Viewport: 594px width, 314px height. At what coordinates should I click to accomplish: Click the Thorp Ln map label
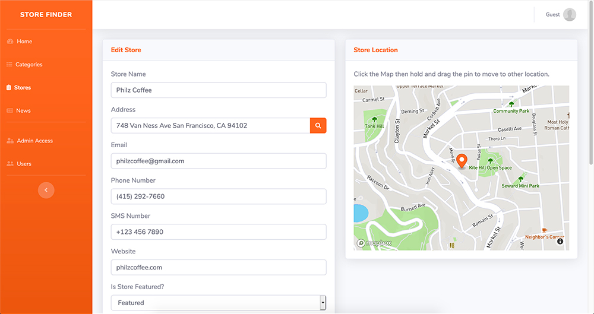pyautogui.click(x=497, y=139)
